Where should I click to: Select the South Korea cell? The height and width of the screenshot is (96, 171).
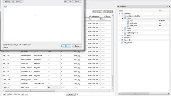pyautogui.click(x=40, y=83)
